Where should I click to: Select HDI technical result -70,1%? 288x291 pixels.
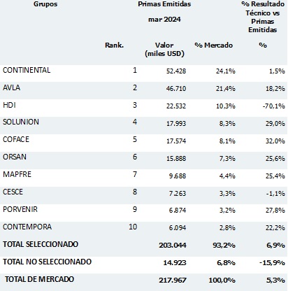(274, 106)
